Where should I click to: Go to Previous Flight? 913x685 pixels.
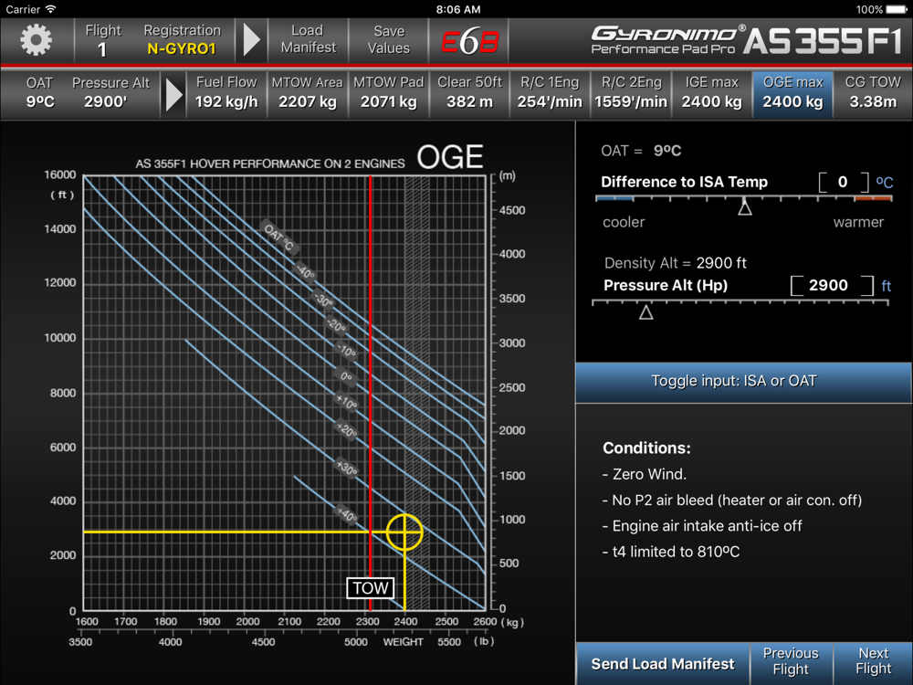[x=791, y=661]
